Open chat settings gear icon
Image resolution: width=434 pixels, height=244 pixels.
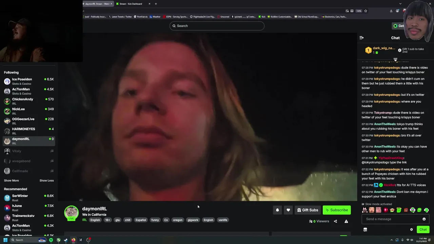(412, 229)
